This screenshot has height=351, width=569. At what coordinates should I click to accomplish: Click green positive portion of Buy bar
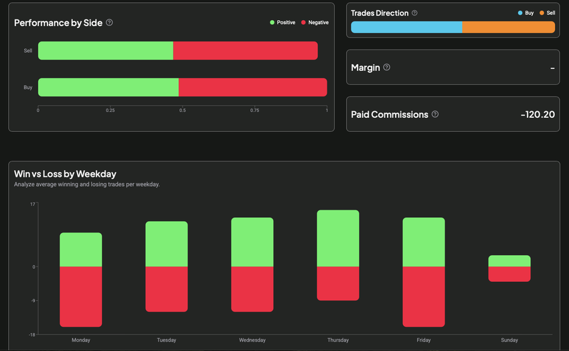(108, 87)
